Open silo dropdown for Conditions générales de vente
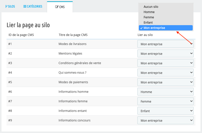 point(166,63)
